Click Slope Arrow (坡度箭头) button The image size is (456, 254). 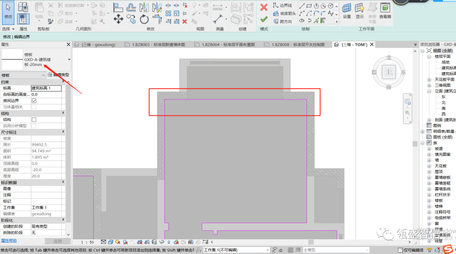(285, 14)
